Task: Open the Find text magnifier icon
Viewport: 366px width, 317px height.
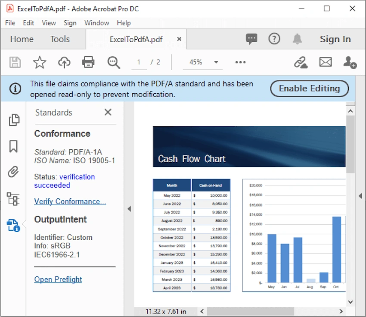Action: click(x=114, y=63)
